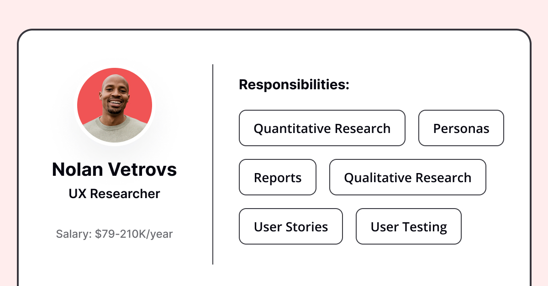Choose the Qualitative Research tag
Image resolution: width=548 pixels, height=286 pixels.
pyautogui.click(x=408, y=177)
